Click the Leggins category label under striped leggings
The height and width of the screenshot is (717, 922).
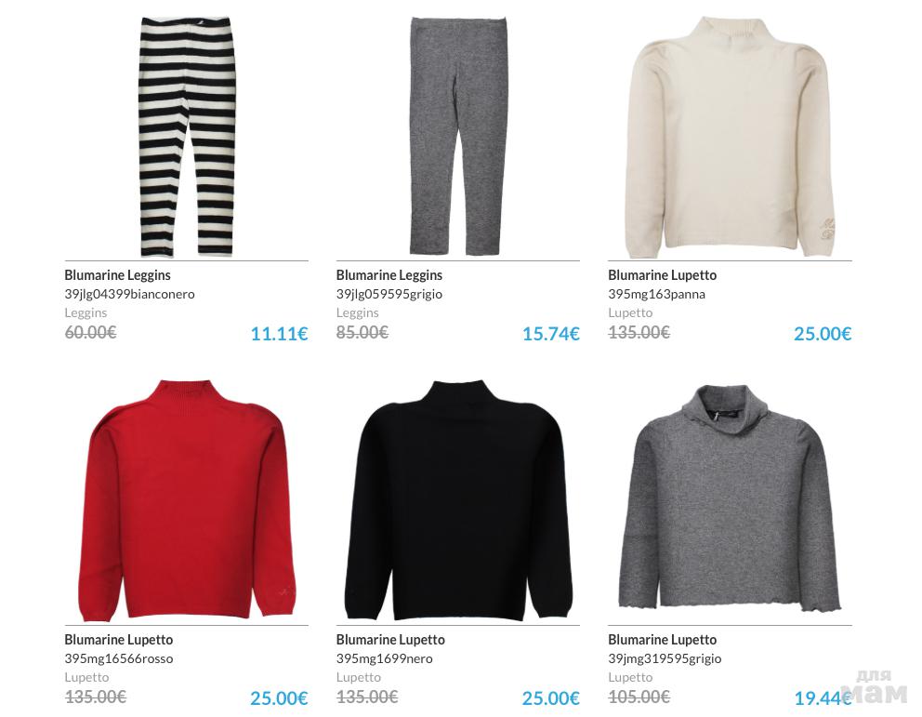click(x=86, y=312)
